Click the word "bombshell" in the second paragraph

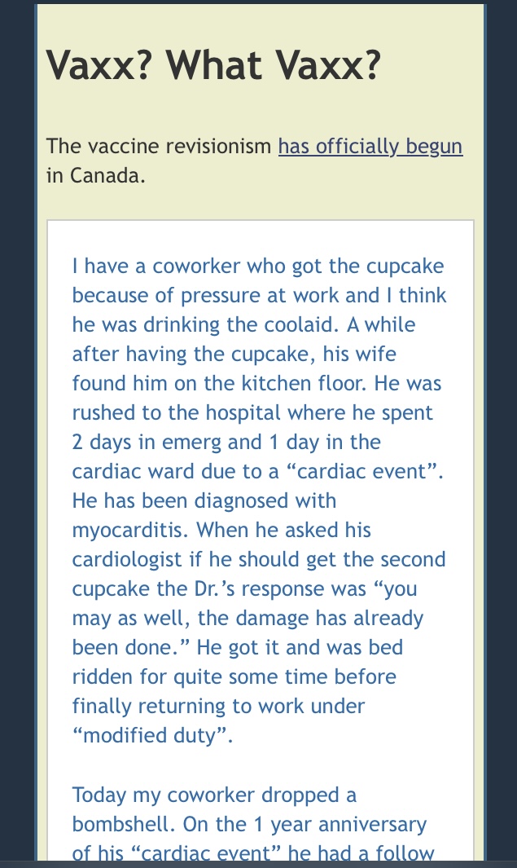[x=120, y=824]
